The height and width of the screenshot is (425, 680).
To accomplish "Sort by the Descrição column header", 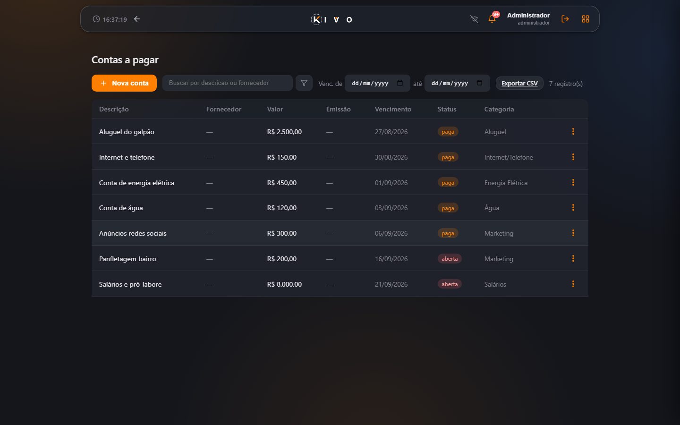I will (114, 109).
